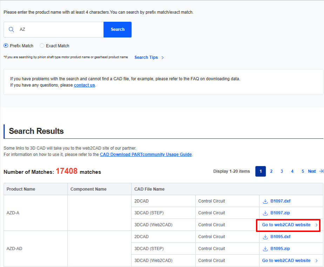Go to results page 4
Screen dimensions: 324x267
click(x=292, y=171)
